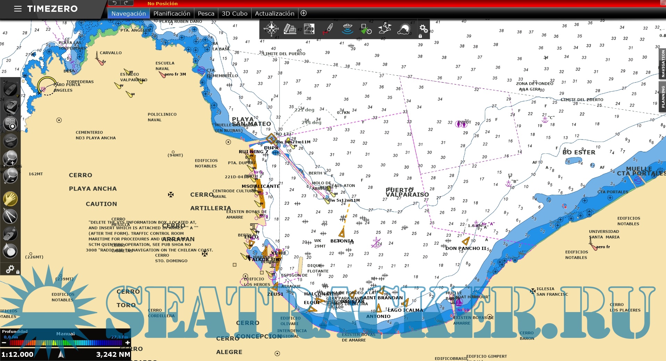Expand the vertical PLANNING panel tab
Viewport: 666px width, 361px height.
tap(663, 94)
